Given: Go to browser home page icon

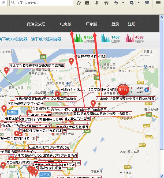Looking at the screenshot, I should [x=106, y=3].
